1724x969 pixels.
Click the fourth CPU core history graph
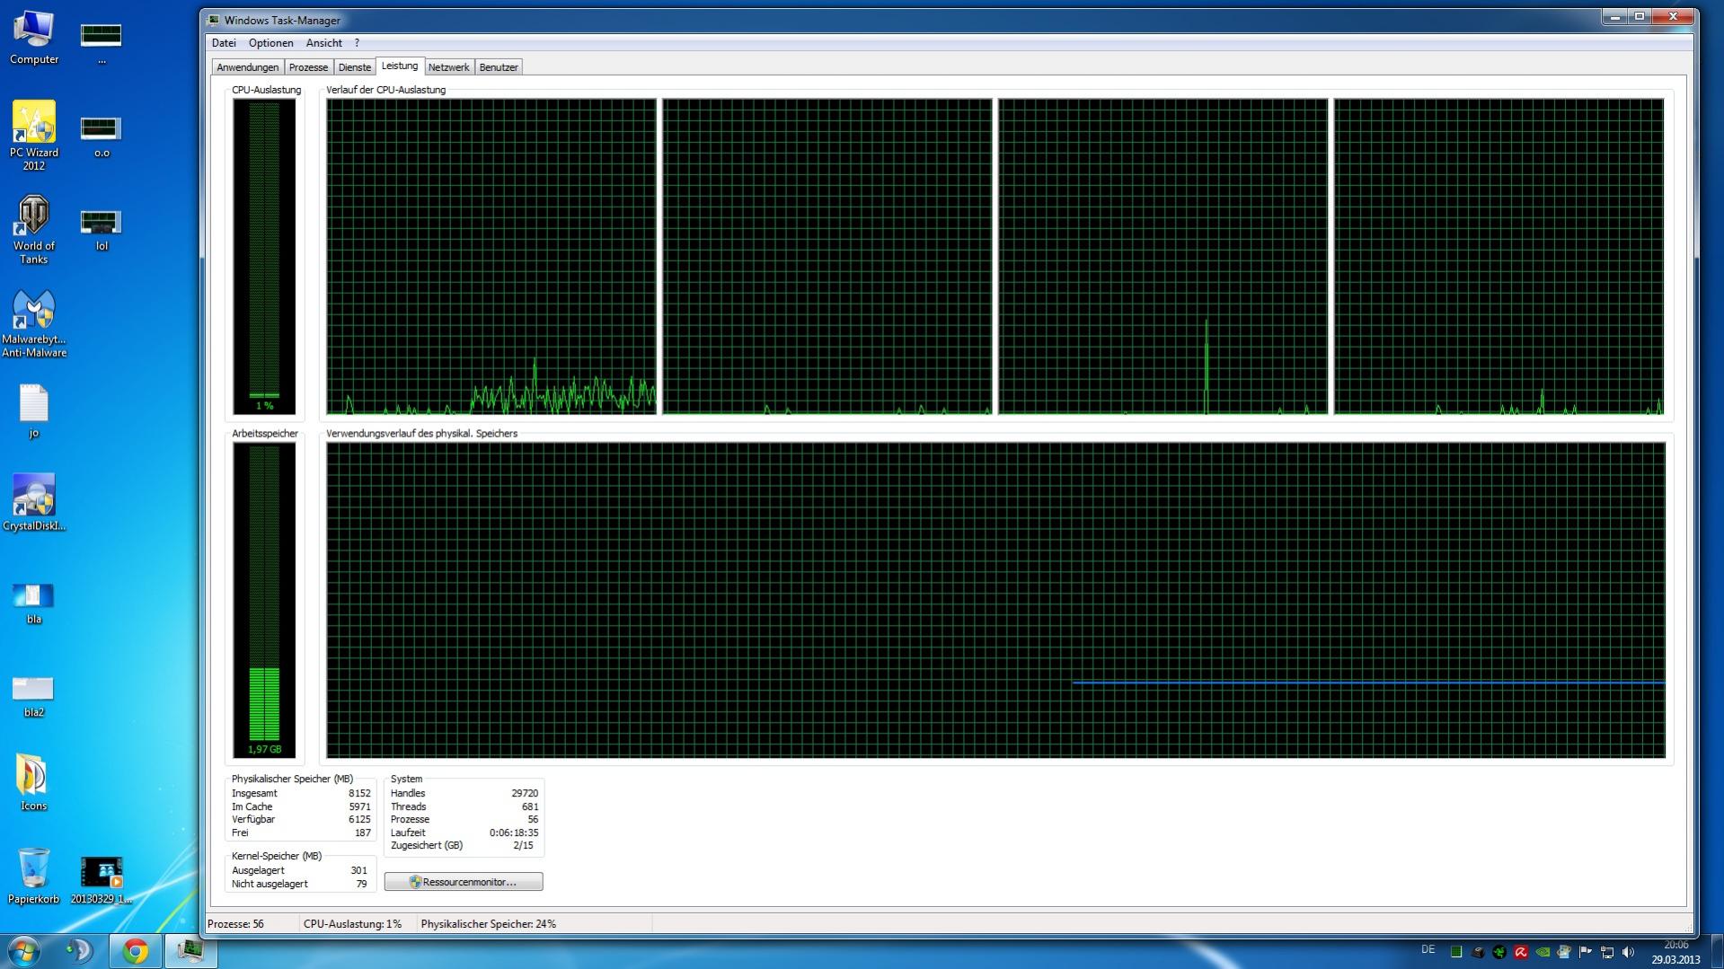click(1499, 257)
